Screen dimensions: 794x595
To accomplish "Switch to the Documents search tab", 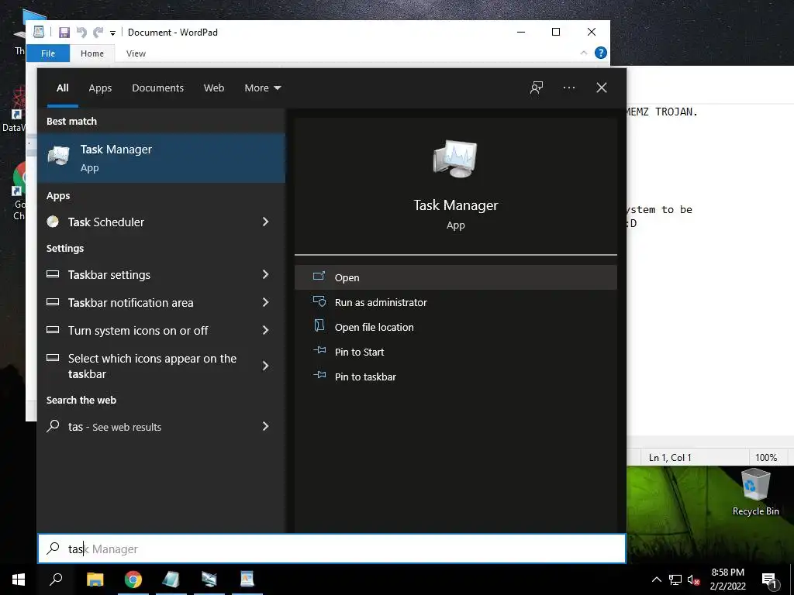I will point(157,88).
